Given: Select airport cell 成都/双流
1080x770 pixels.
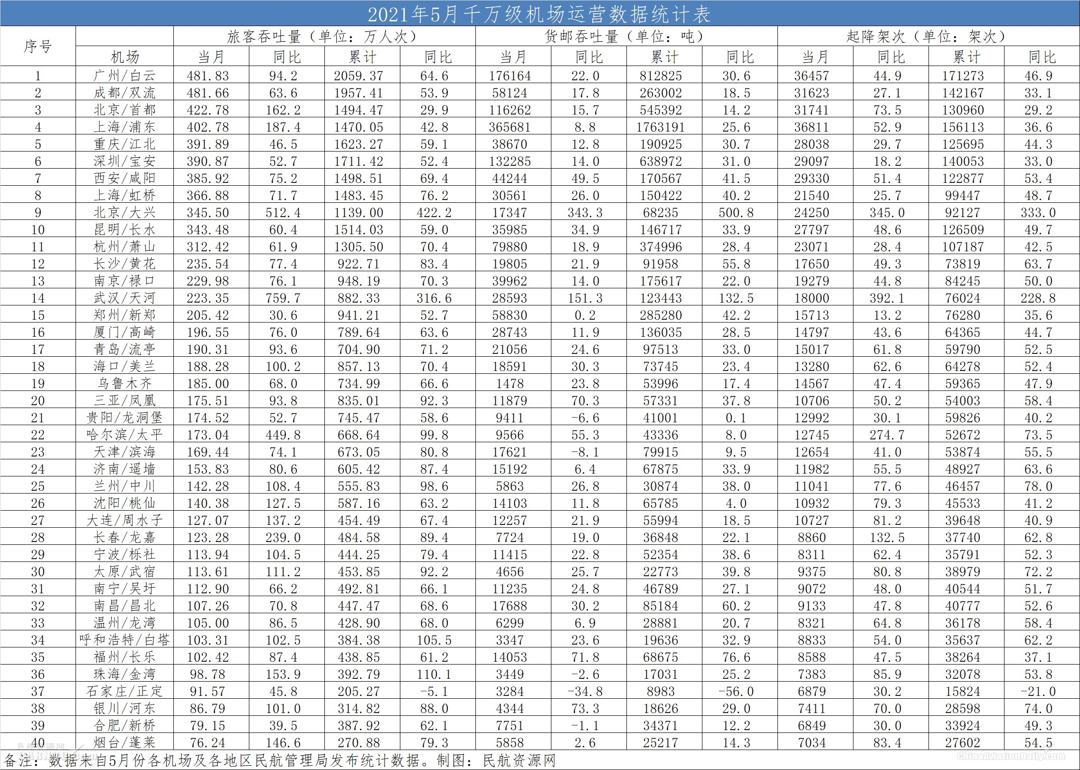Looking at the screenshot, I should (x=125, y=93).
